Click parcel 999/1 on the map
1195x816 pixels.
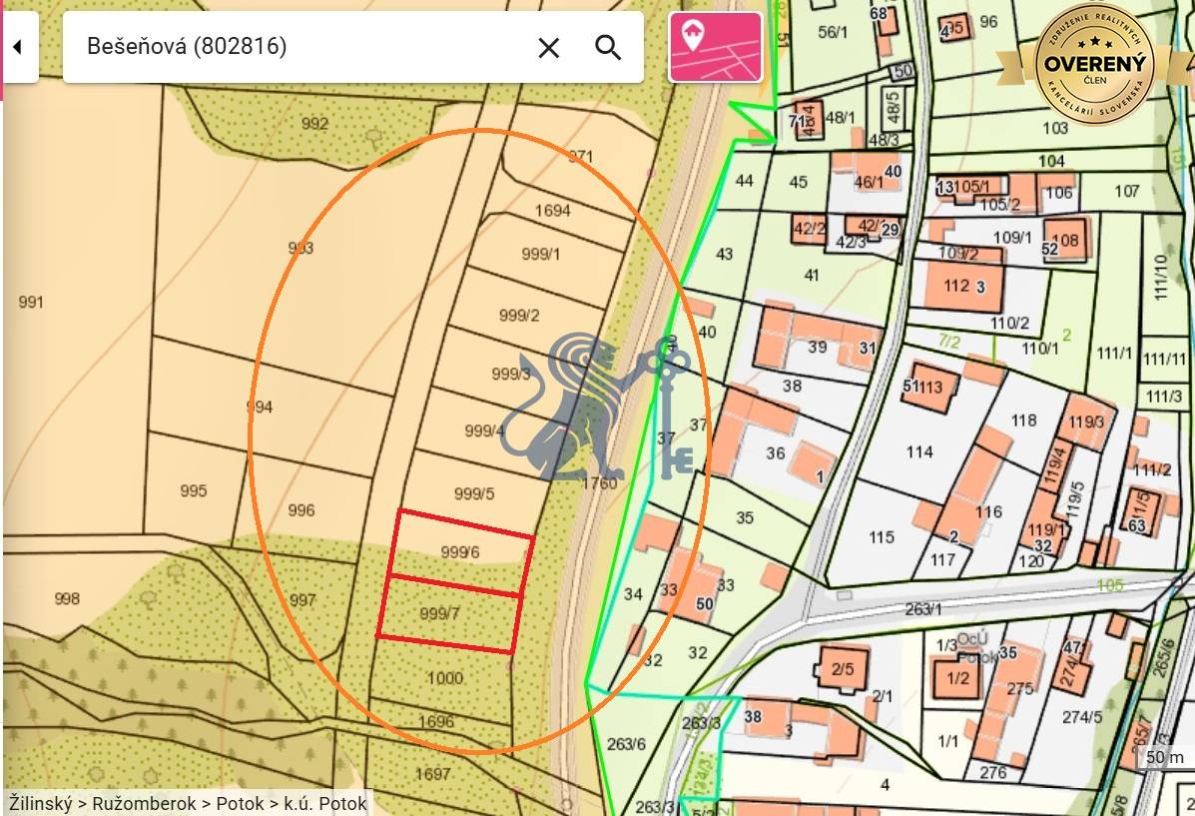pyautogui.click(x=540, y=254)
